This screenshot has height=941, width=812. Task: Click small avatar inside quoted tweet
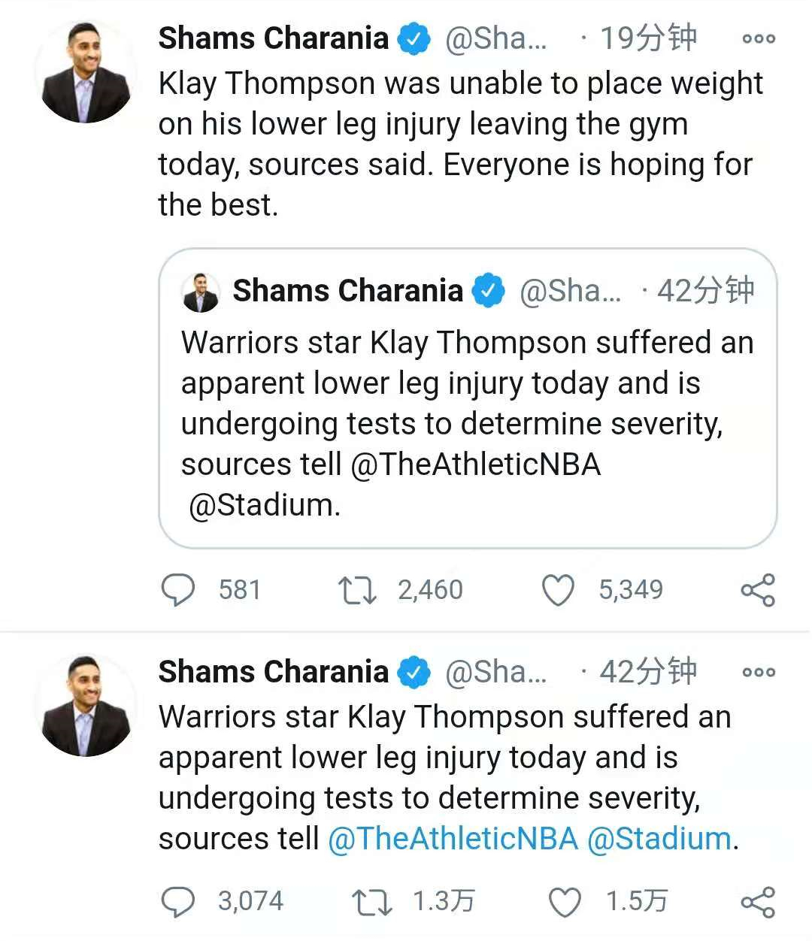coord(201,292)
